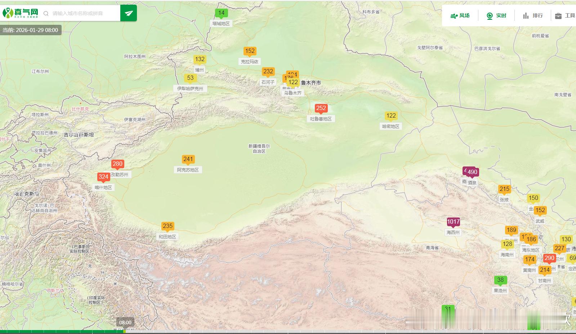Select the 152 AQI marker at 武威

[540, 211]
